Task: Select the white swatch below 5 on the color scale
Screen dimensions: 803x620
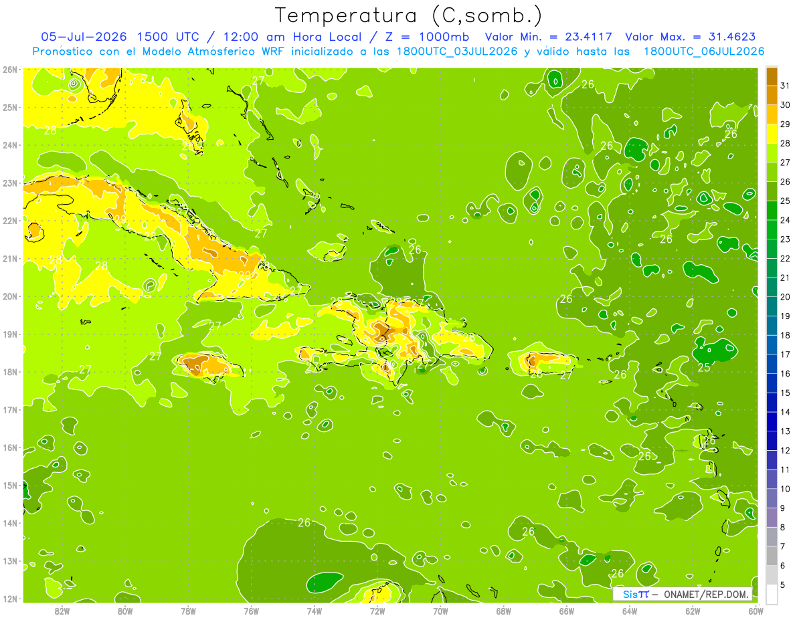Action: point(772,594)
